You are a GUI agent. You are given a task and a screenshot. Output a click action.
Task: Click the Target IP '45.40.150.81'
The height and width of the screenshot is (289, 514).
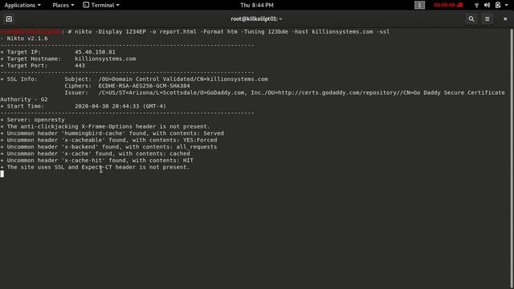coord(95,52)
